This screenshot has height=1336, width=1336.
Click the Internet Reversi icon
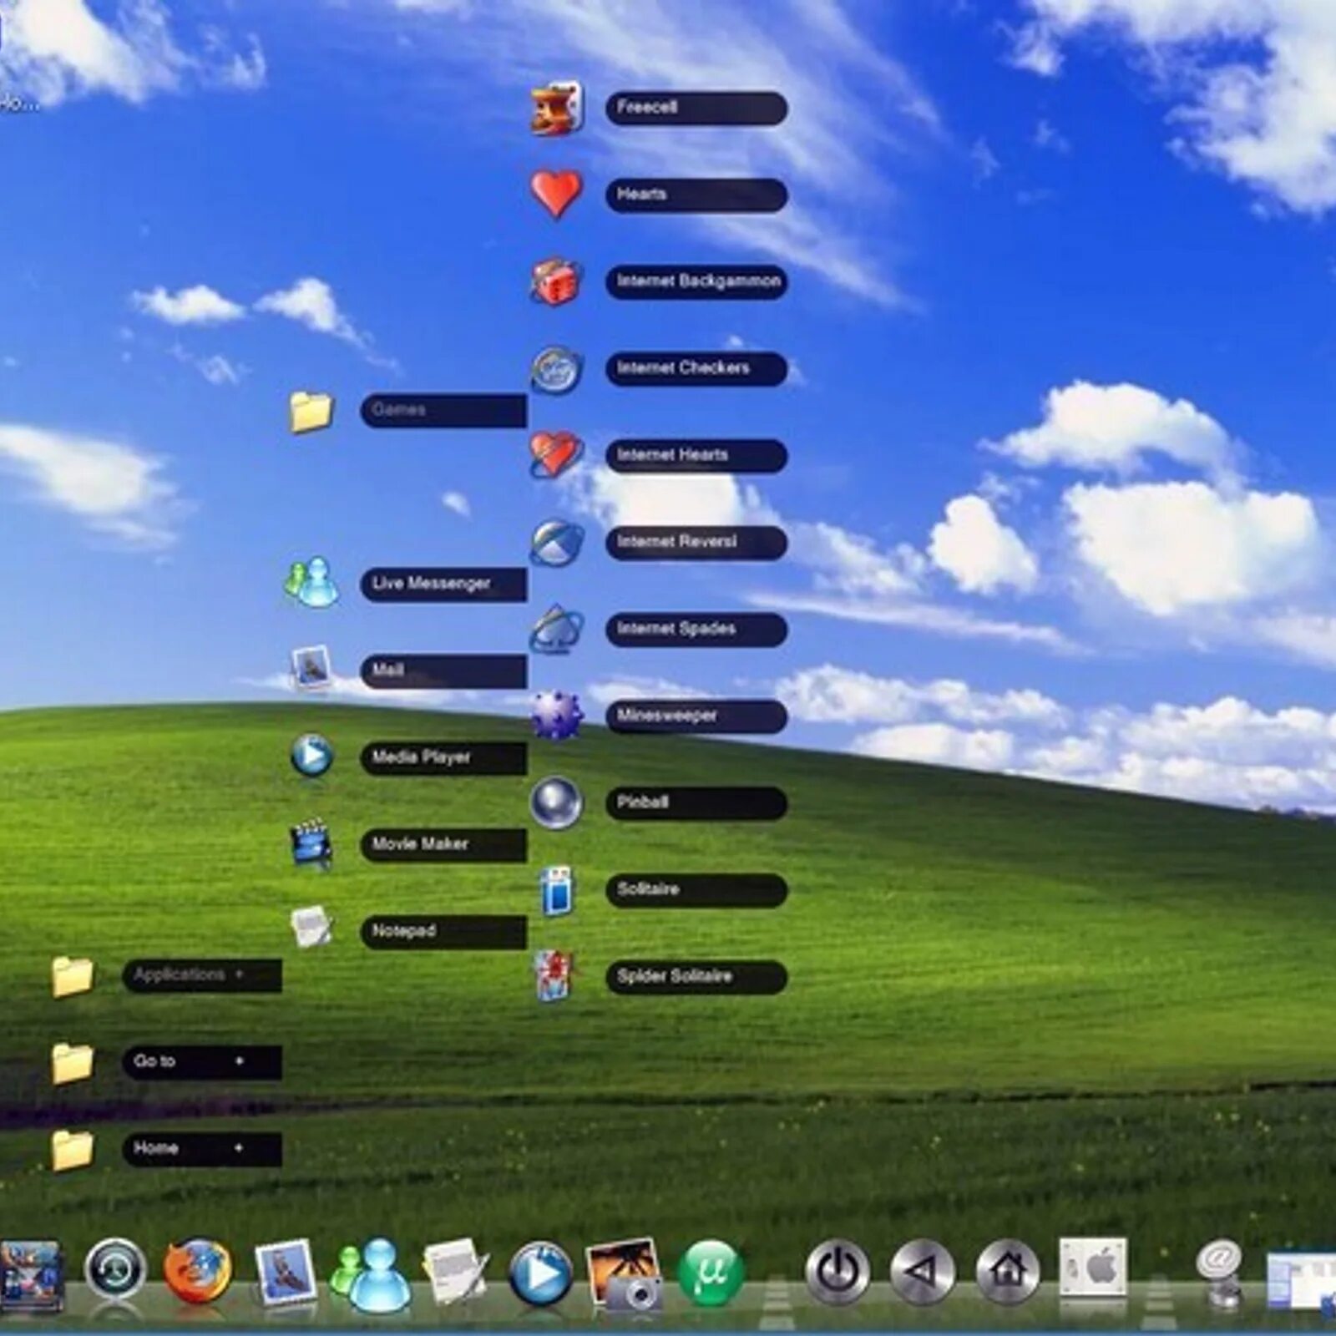(x=557, y=543)
